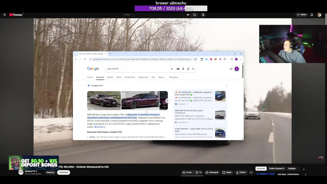Open the 'Krótkie filmy' tab
The image size is (327, 184).
click(x=130, y=77)
